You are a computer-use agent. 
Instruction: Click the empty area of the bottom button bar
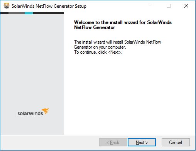[49, 143]
